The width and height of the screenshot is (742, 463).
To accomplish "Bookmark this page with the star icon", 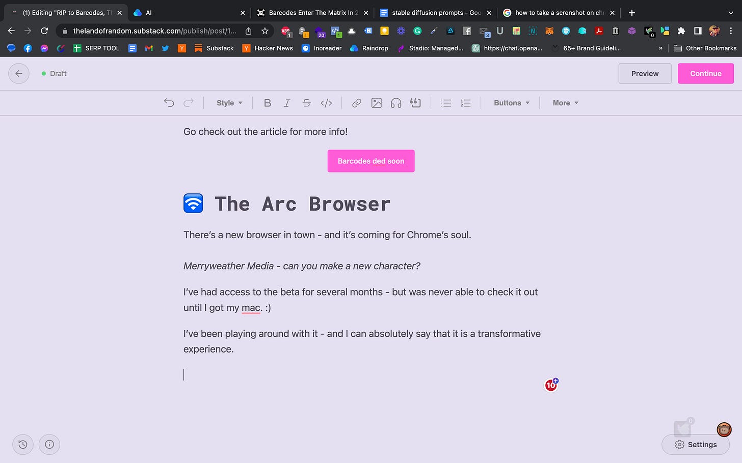I will [265, 31].
